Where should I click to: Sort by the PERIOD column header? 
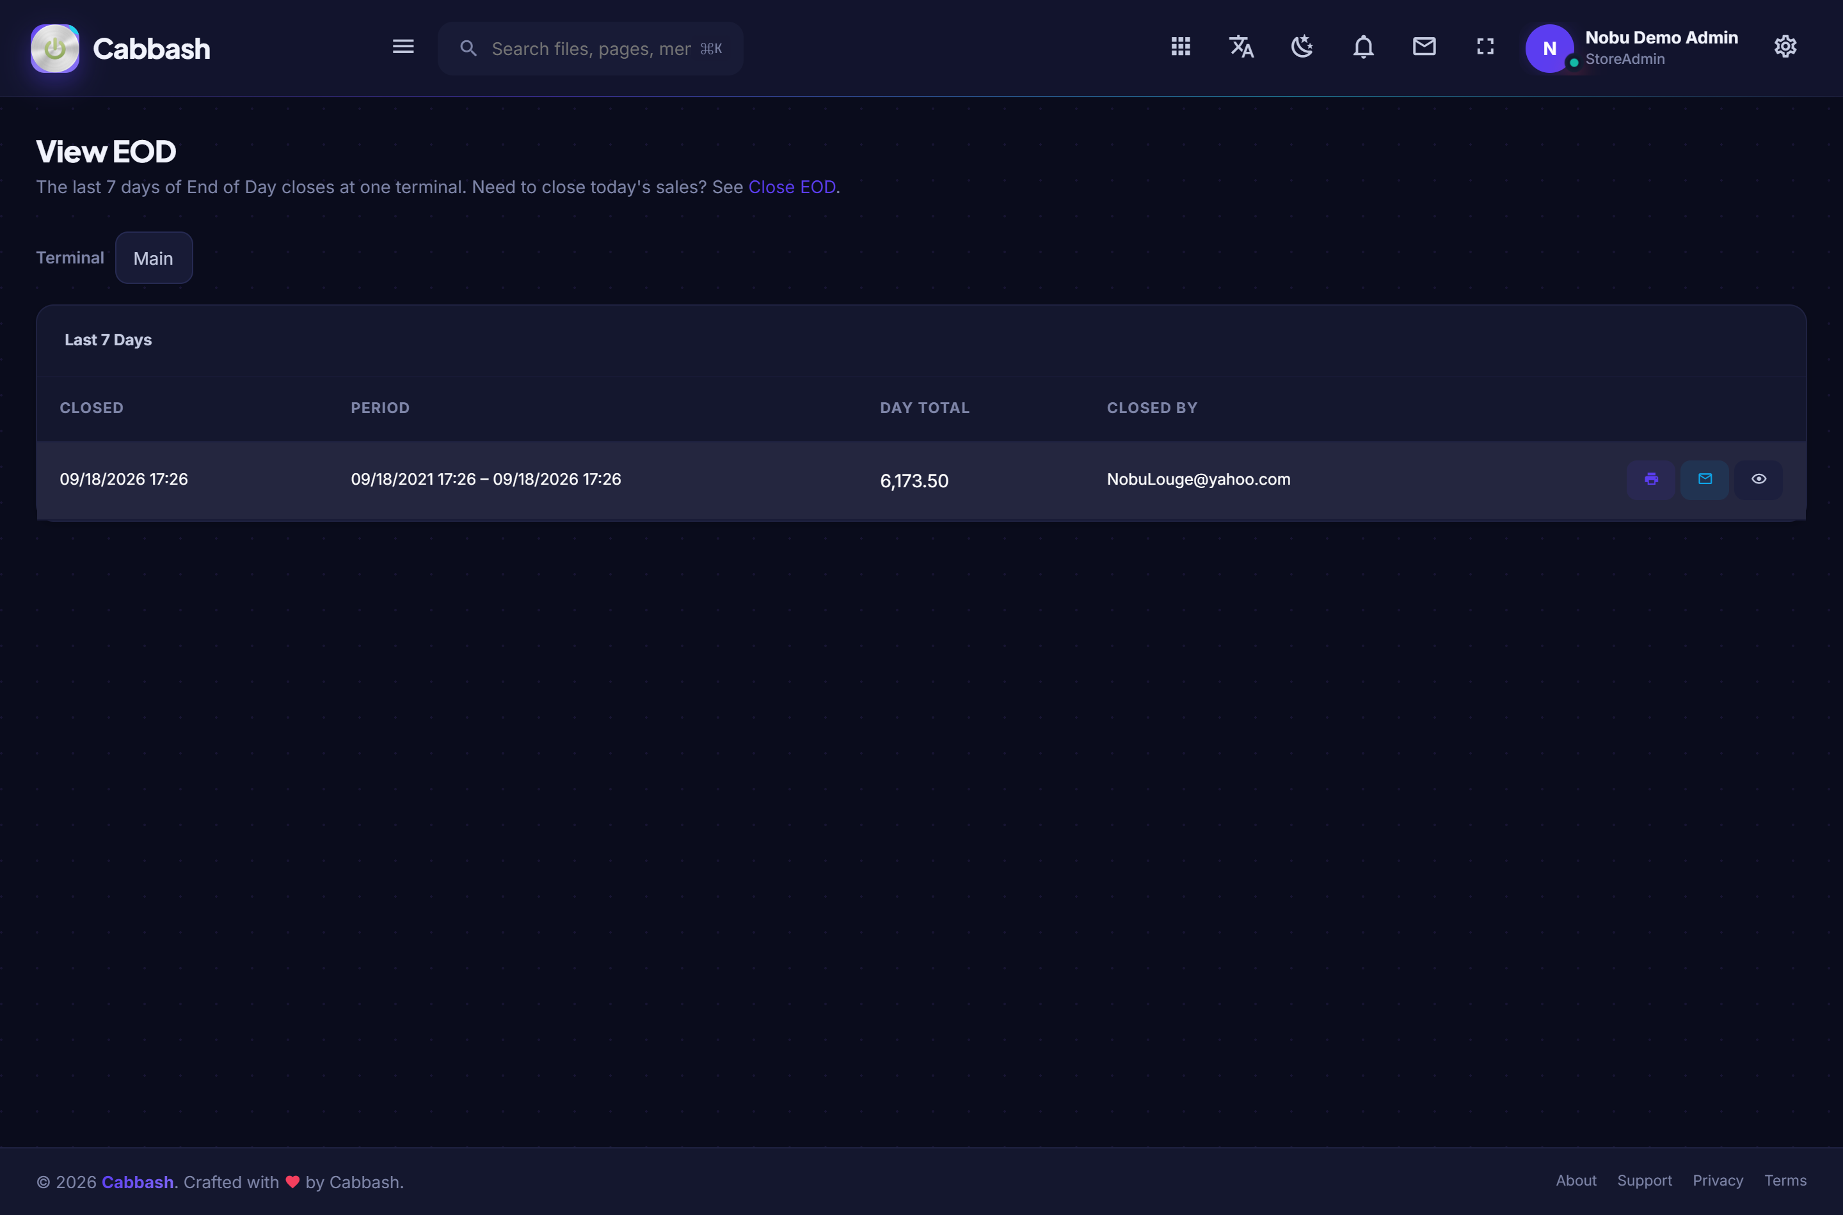[380, 409]
